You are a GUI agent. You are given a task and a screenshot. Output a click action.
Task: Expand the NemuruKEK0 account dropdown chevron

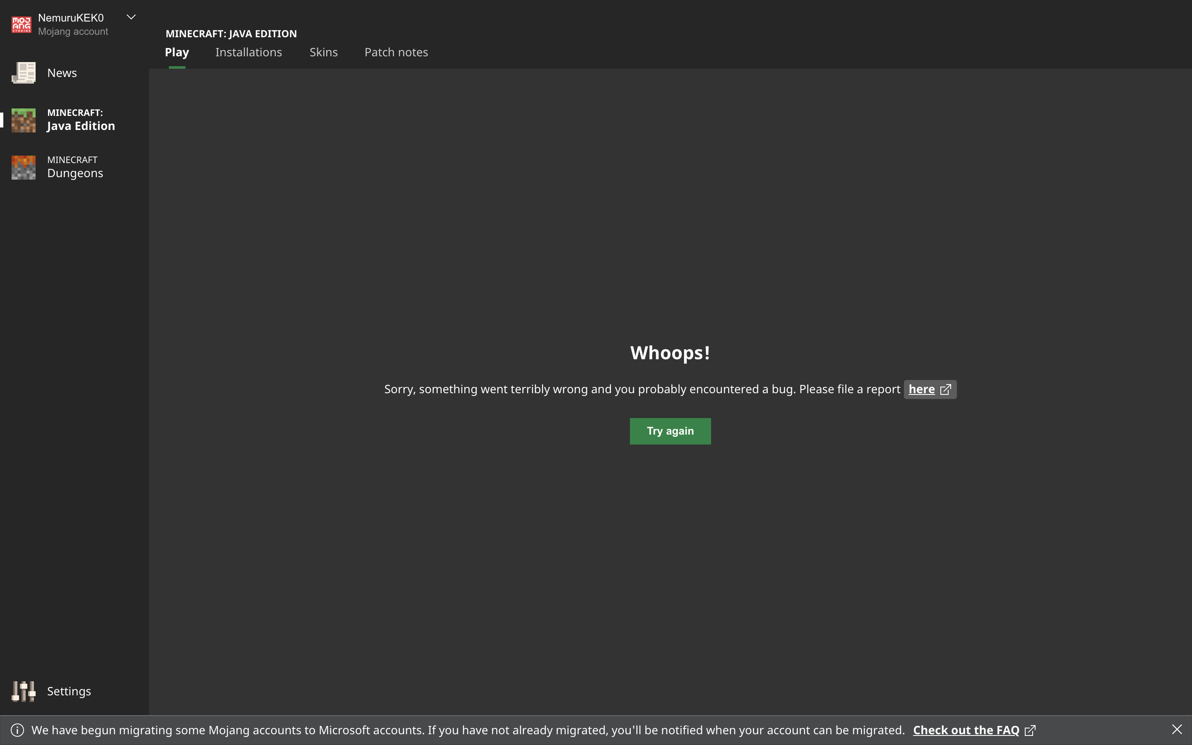coord(131,17)
